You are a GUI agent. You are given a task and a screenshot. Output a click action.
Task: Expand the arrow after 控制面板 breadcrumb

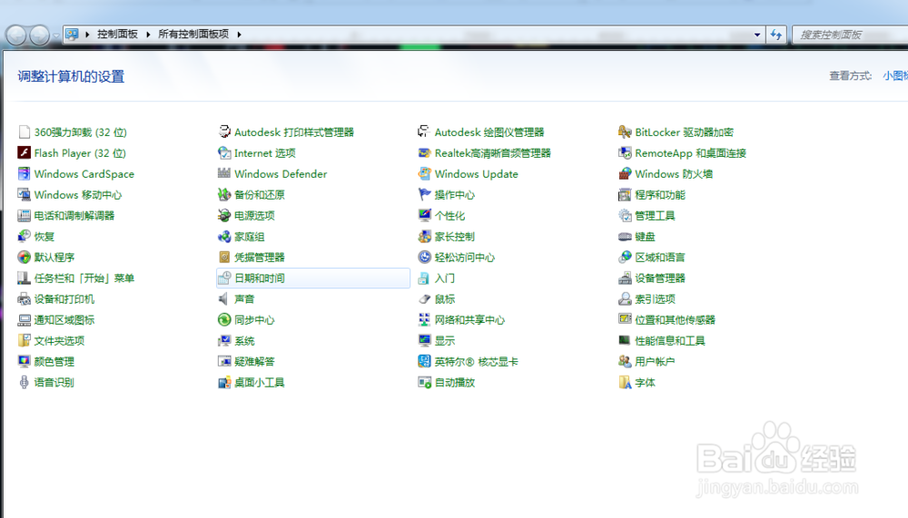[x=148, y=34]
